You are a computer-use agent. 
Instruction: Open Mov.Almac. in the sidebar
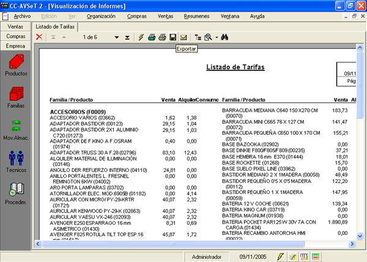(16, 130)
